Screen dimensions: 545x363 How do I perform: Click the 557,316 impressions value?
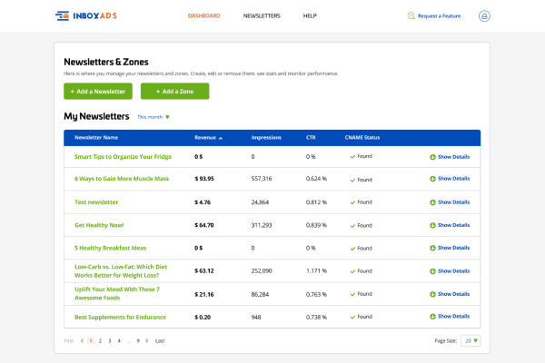coord(262,179)
